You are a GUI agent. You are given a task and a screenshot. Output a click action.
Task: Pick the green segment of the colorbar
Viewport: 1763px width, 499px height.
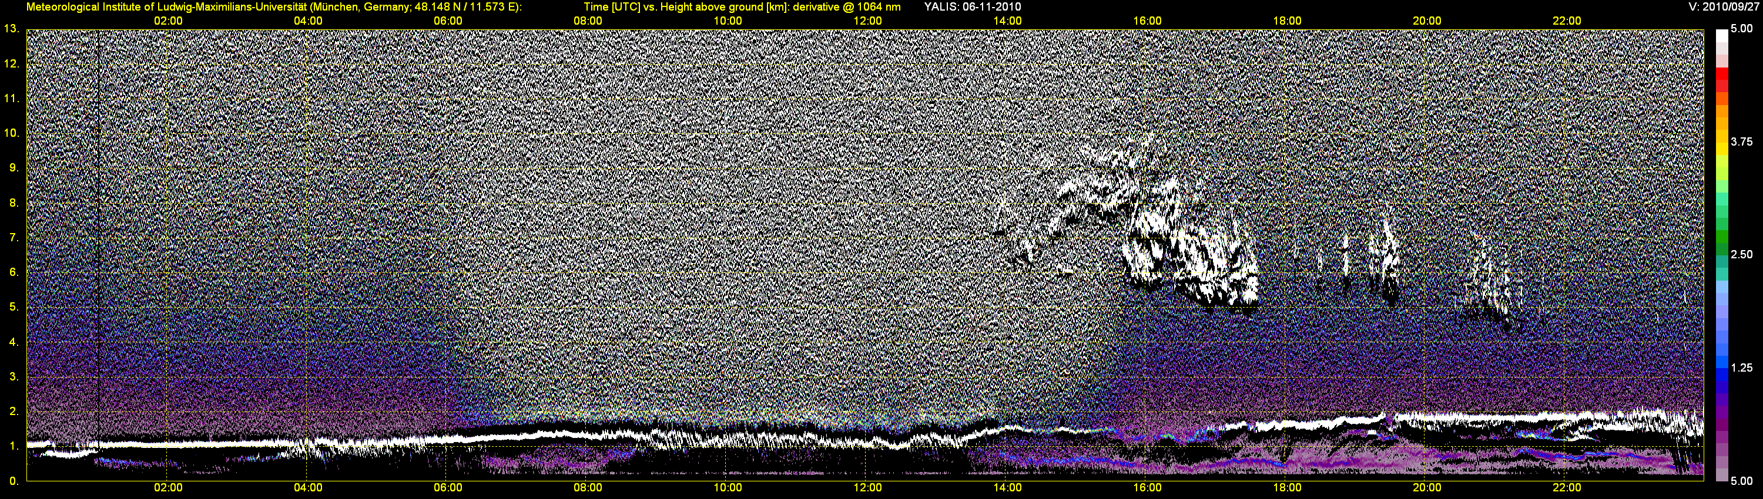click(1722, 238)
